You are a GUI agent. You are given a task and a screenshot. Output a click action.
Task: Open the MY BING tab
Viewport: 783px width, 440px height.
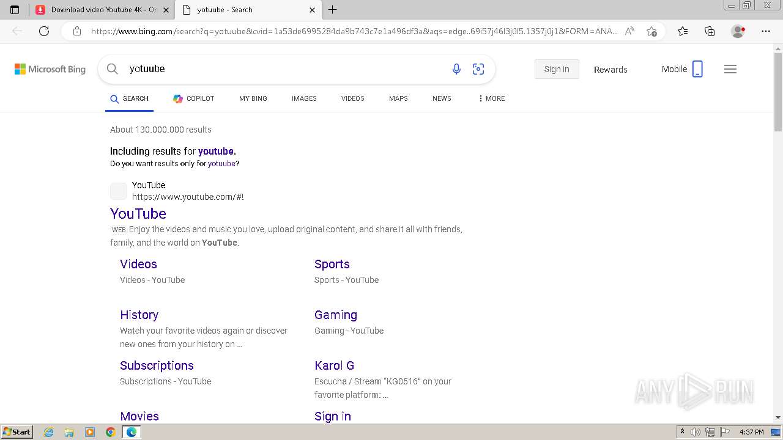(253, 98)
